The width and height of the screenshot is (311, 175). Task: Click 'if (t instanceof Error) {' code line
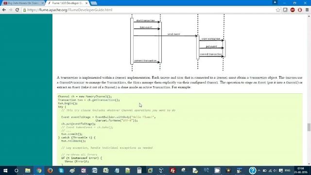coord(82,158)
